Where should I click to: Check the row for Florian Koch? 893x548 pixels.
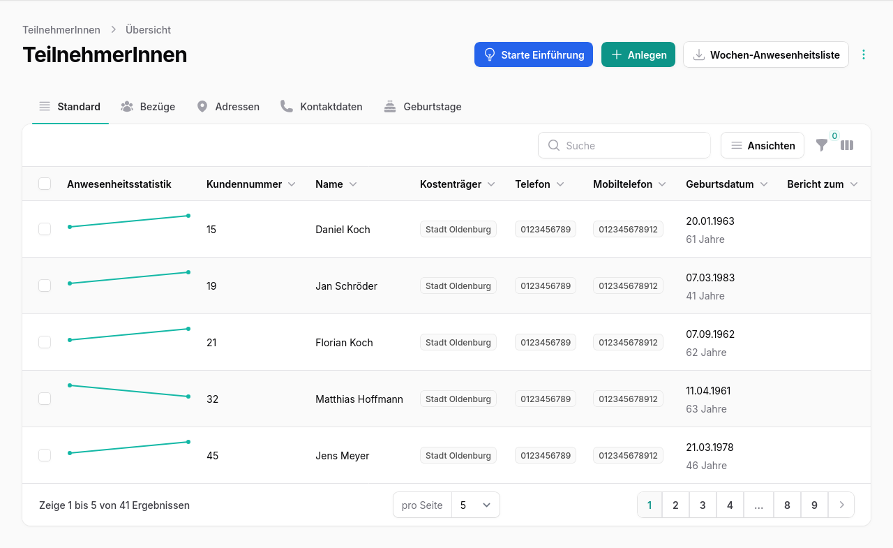pyautogui.click(x=45, y=342)
